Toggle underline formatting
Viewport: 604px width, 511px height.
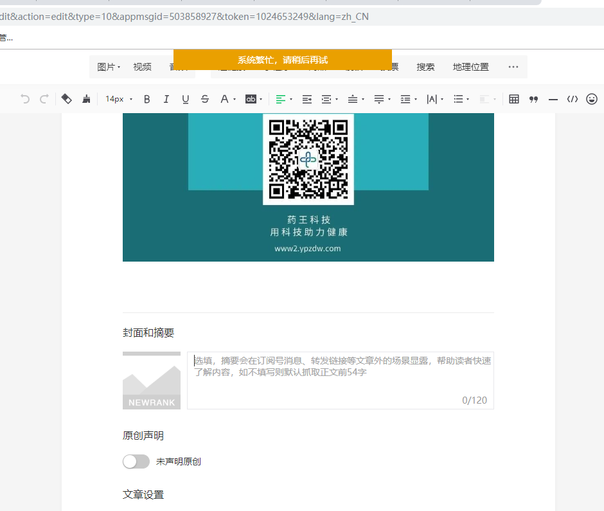click(x=185, y=99)
